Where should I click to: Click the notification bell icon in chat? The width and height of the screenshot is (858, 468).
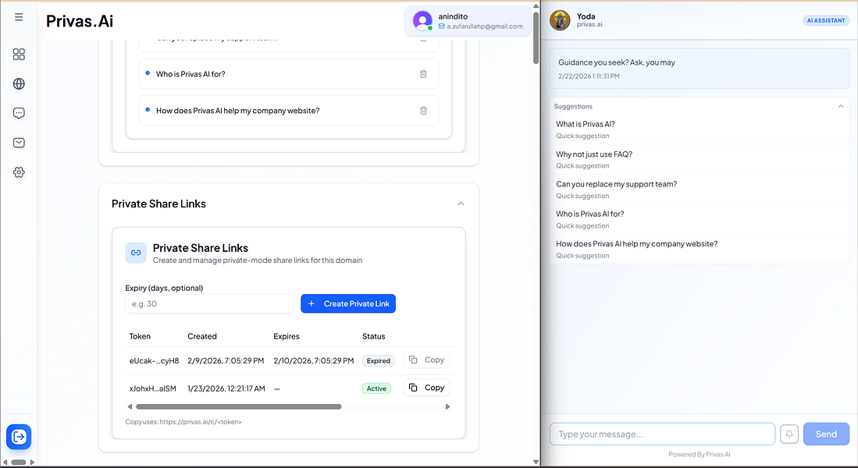pyautogui.click(x=789, y=434)
